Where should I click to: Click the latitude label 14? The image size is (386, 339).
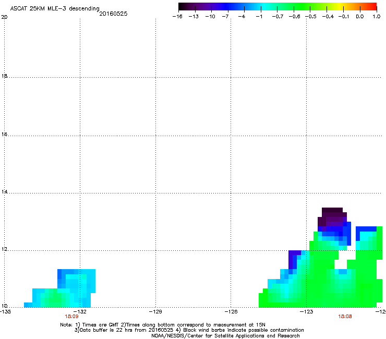[x=4, y=192]
